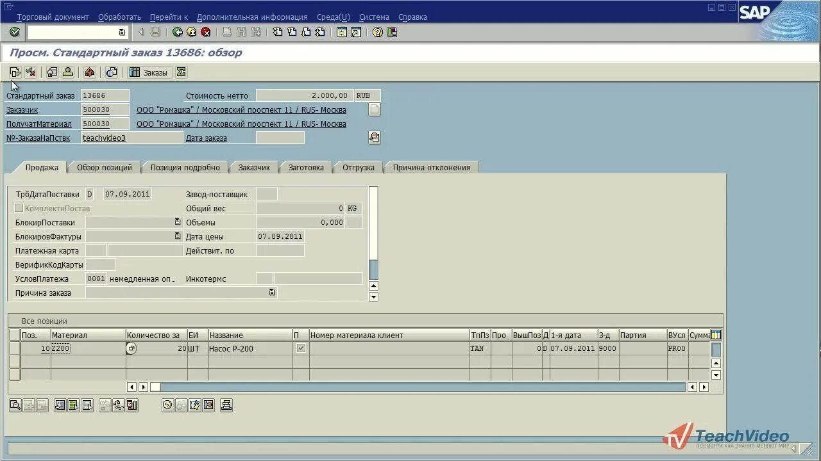This screenshot has width=821, height=461.
Task: Open the Print function icon
Action: coord(228,31)
